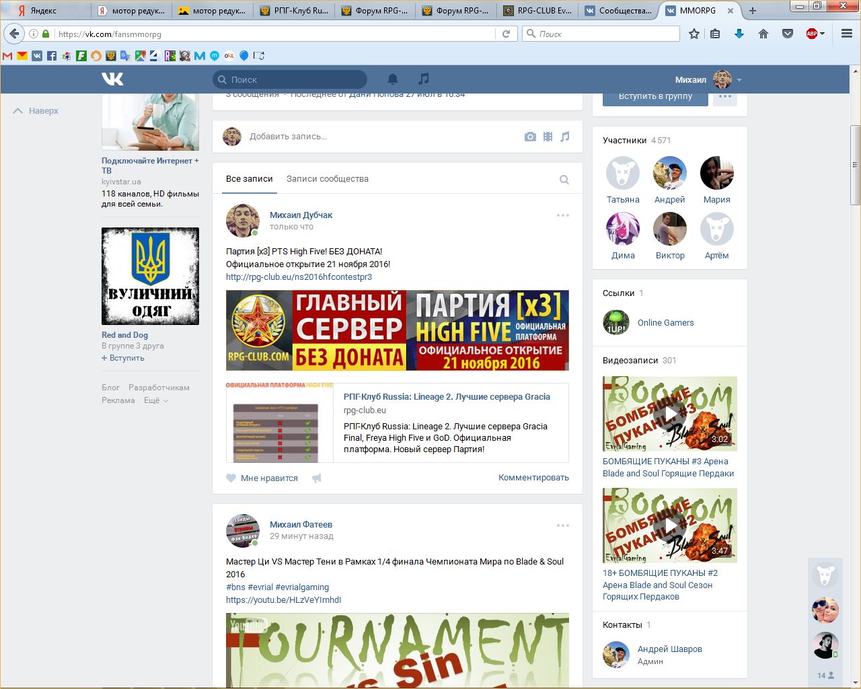Open the Red and Dog group image
861x689 pixels.
150,276
